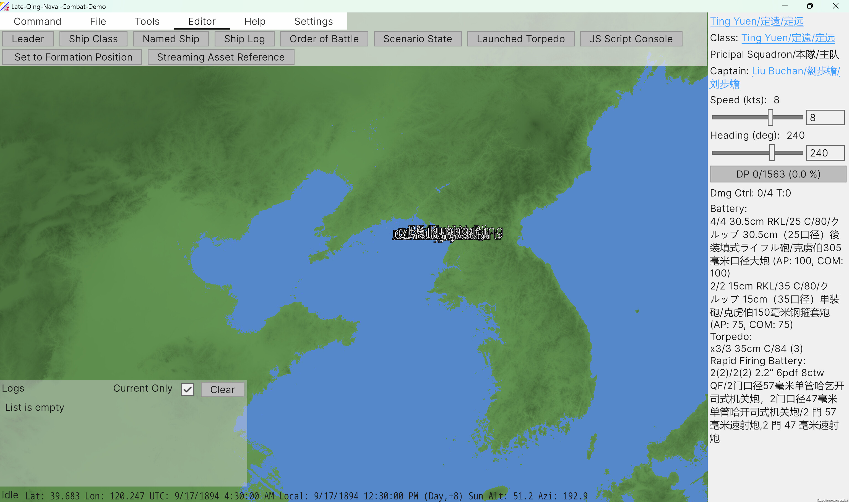Screen dimensions: 849x502
Task: Open the Tools menu
Action: point(147,21)
